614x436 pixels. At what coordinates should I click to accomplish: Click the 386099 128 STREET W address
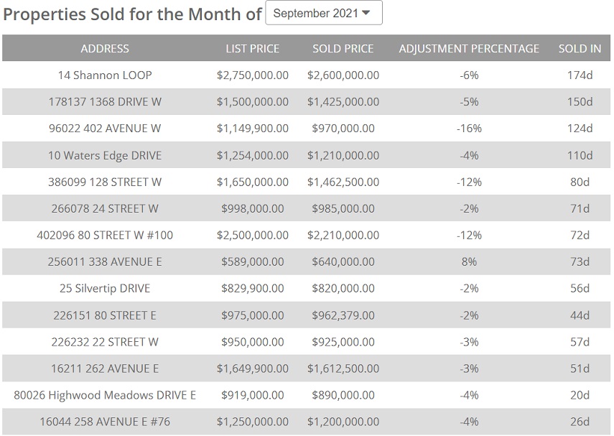point(105,182)
